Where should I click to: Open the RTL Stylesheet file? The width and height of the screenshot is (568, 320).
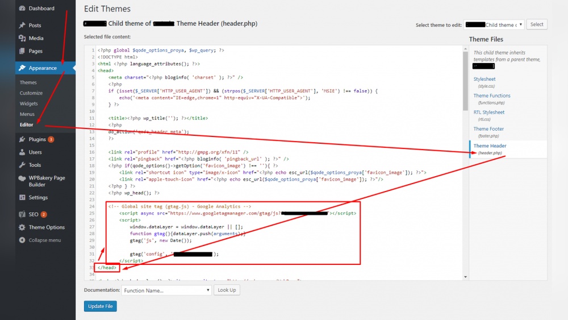click(489, 113)
